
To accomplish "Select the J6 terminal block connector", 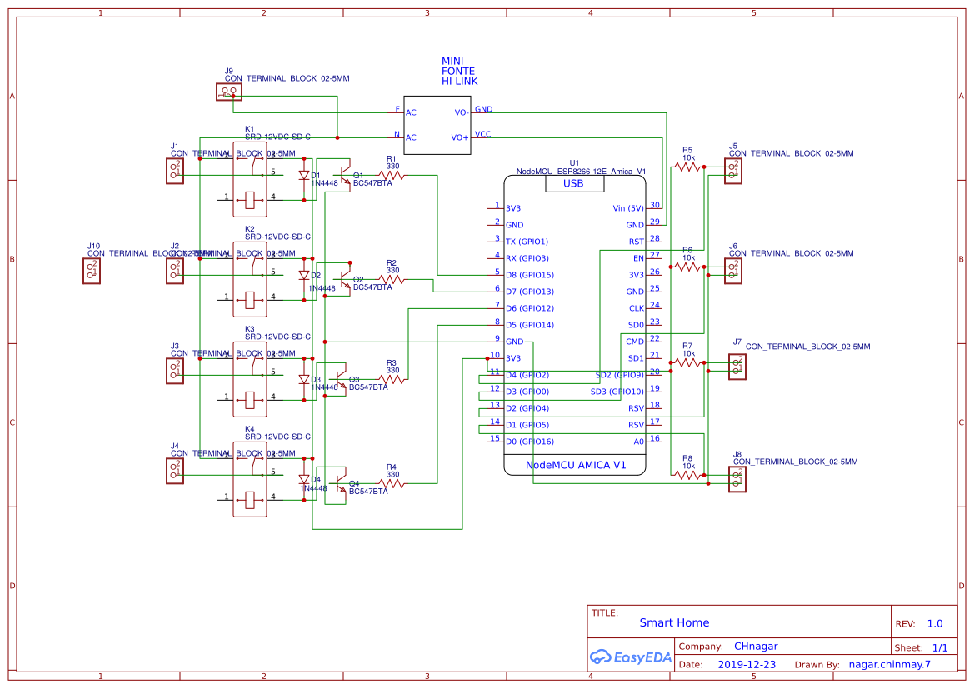I will [733, 271].
